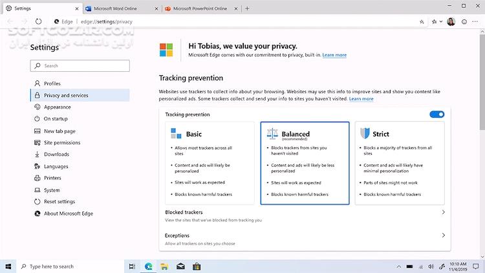Switch to Microsoft Word Online tab
The height and width of the screenshot is (273, 485).
(x=122, y=8)
